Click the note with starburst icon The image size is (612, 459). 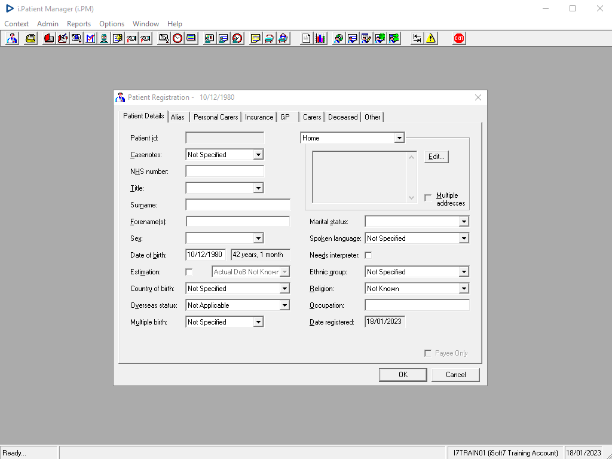[x=118, y=38]
